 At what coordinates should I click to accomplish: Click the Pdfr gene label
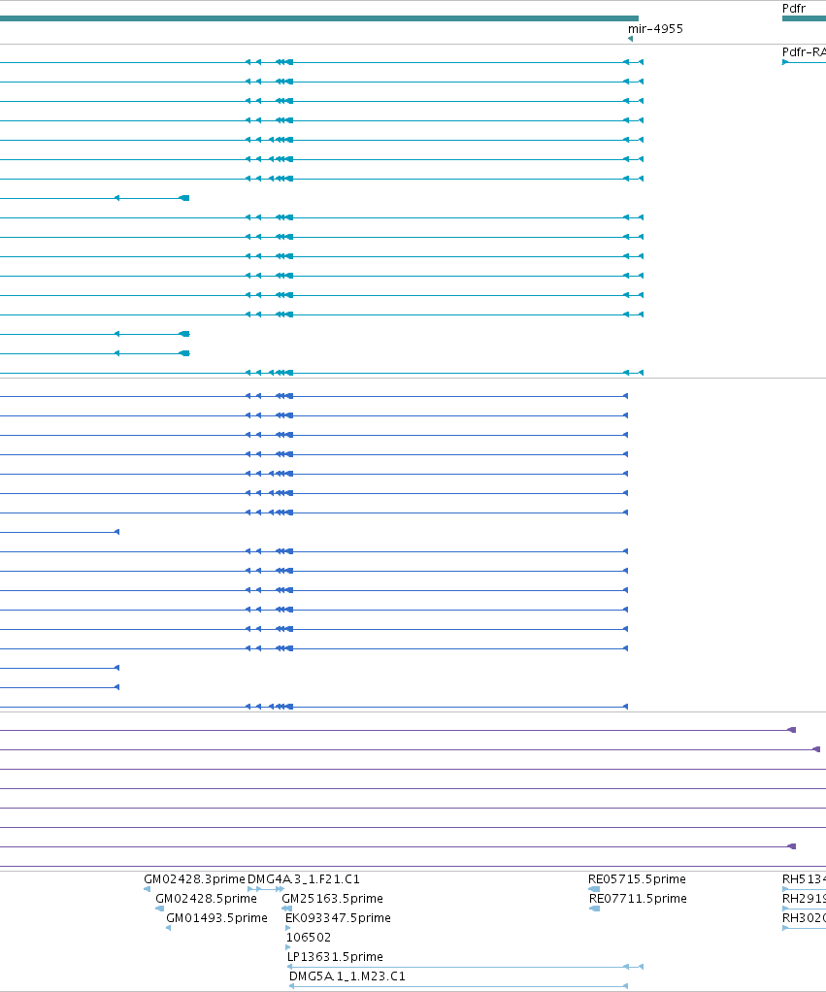tap(794, 8)
